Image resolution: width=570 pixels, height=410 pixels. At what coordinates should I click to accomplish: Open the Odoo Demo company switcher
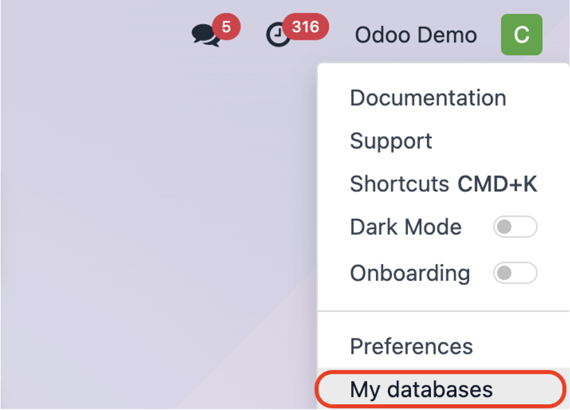pyautogui.click(x=416, y=35)
